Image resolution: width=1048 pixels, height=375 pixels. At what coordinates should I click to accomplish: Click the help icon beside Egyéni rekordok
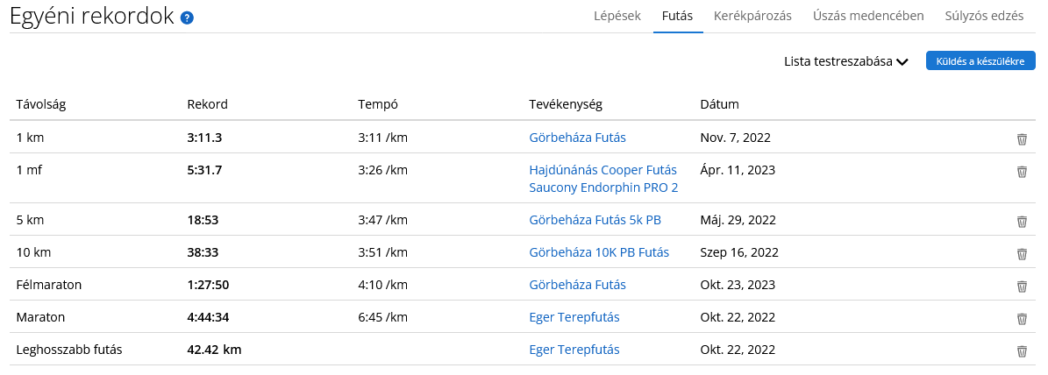[x=187, y=18]
